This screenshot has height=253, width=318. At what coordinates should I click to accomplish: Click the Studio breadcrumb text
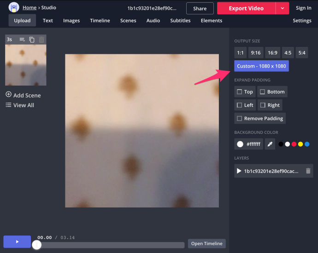click(49, 7)
